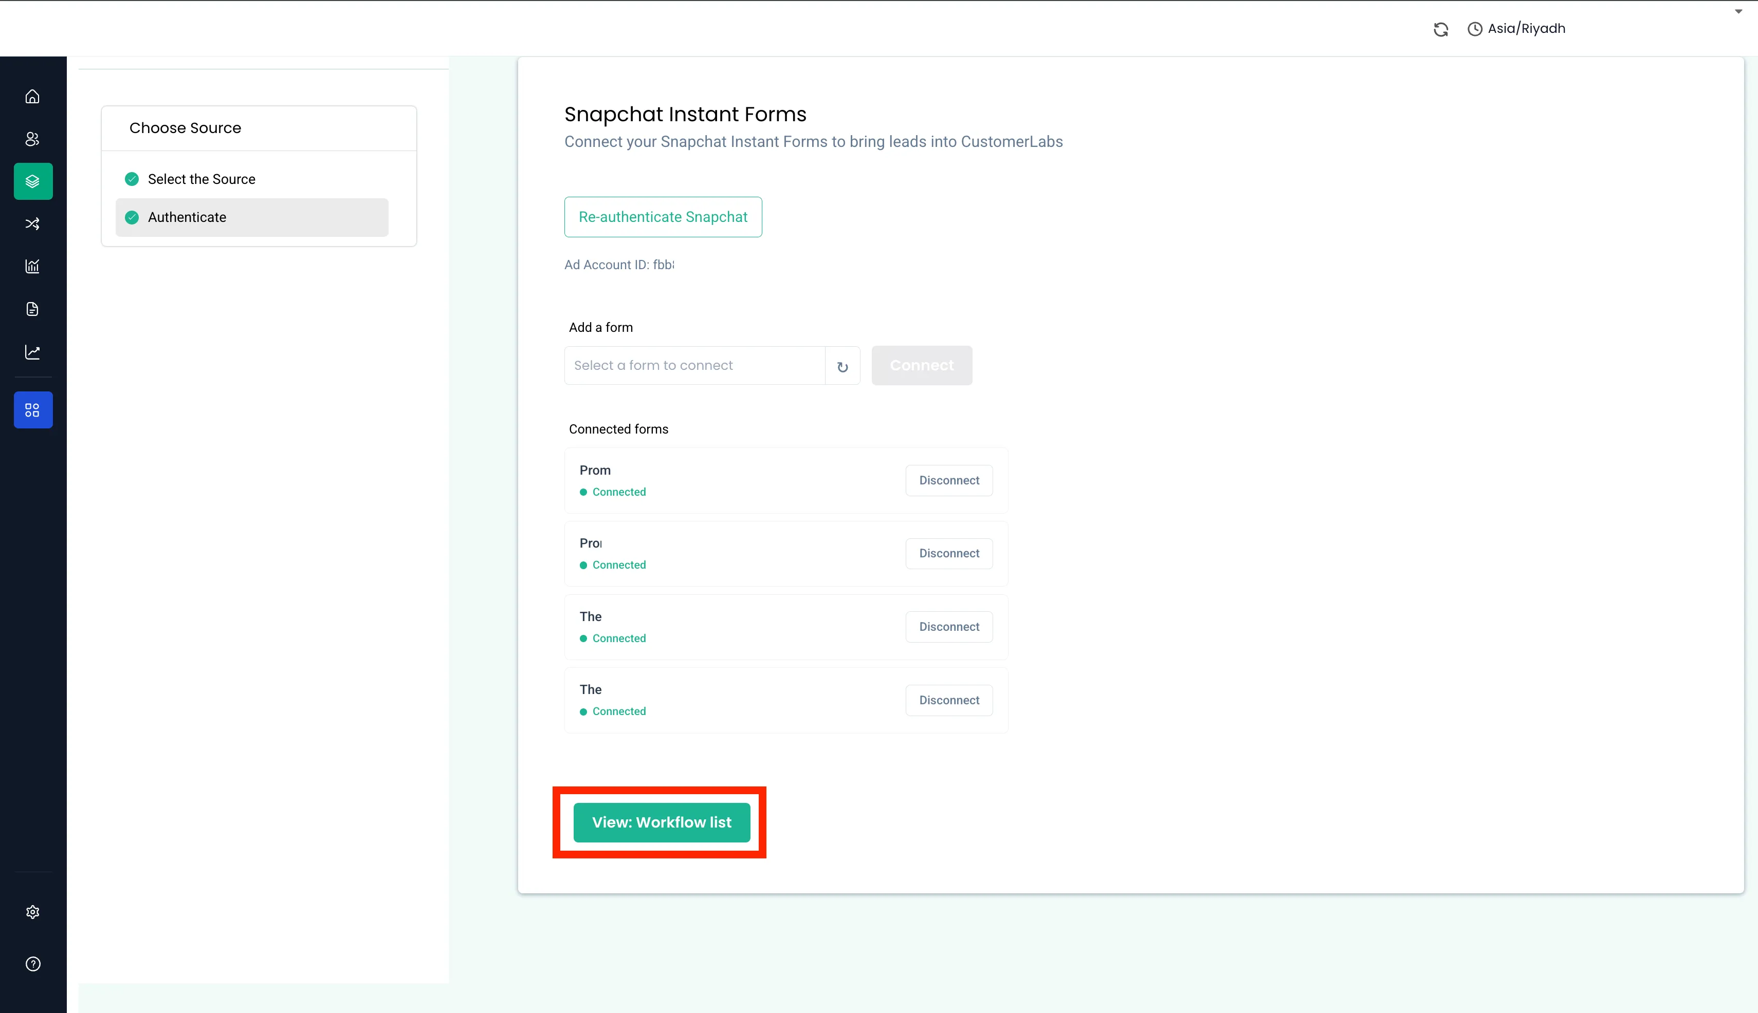This screenshot has width=1758, height=1013.
Task: Click the Add a form label
Action: 600,327
